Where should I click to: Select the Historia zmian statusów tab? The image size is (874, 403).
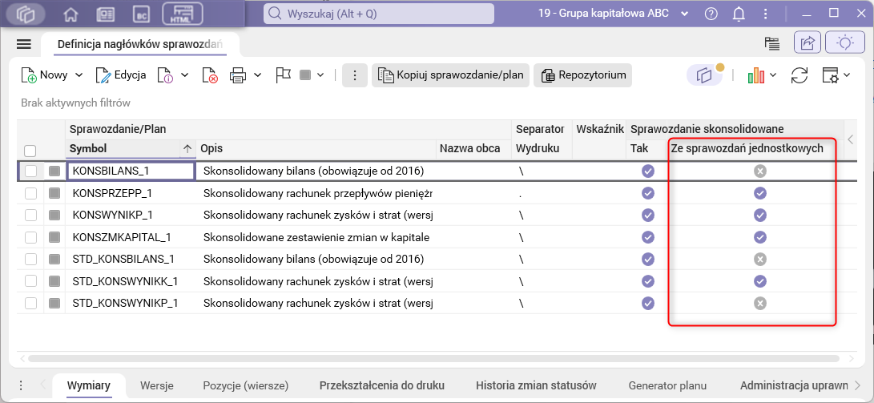coord(536,385)
